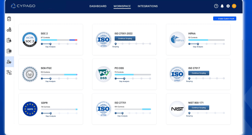Switch to the Integrations tab
Image resolution: width=252 pixels, height=135 pixels.
(148, 6)
